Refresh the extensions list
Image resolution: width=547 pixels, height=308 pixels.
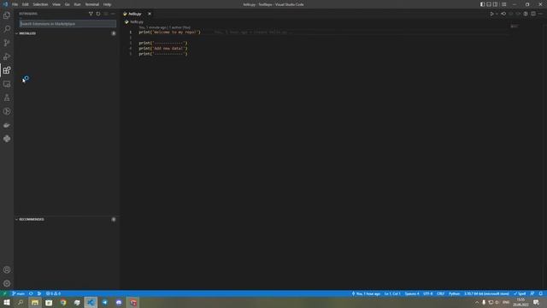[98, 14]
